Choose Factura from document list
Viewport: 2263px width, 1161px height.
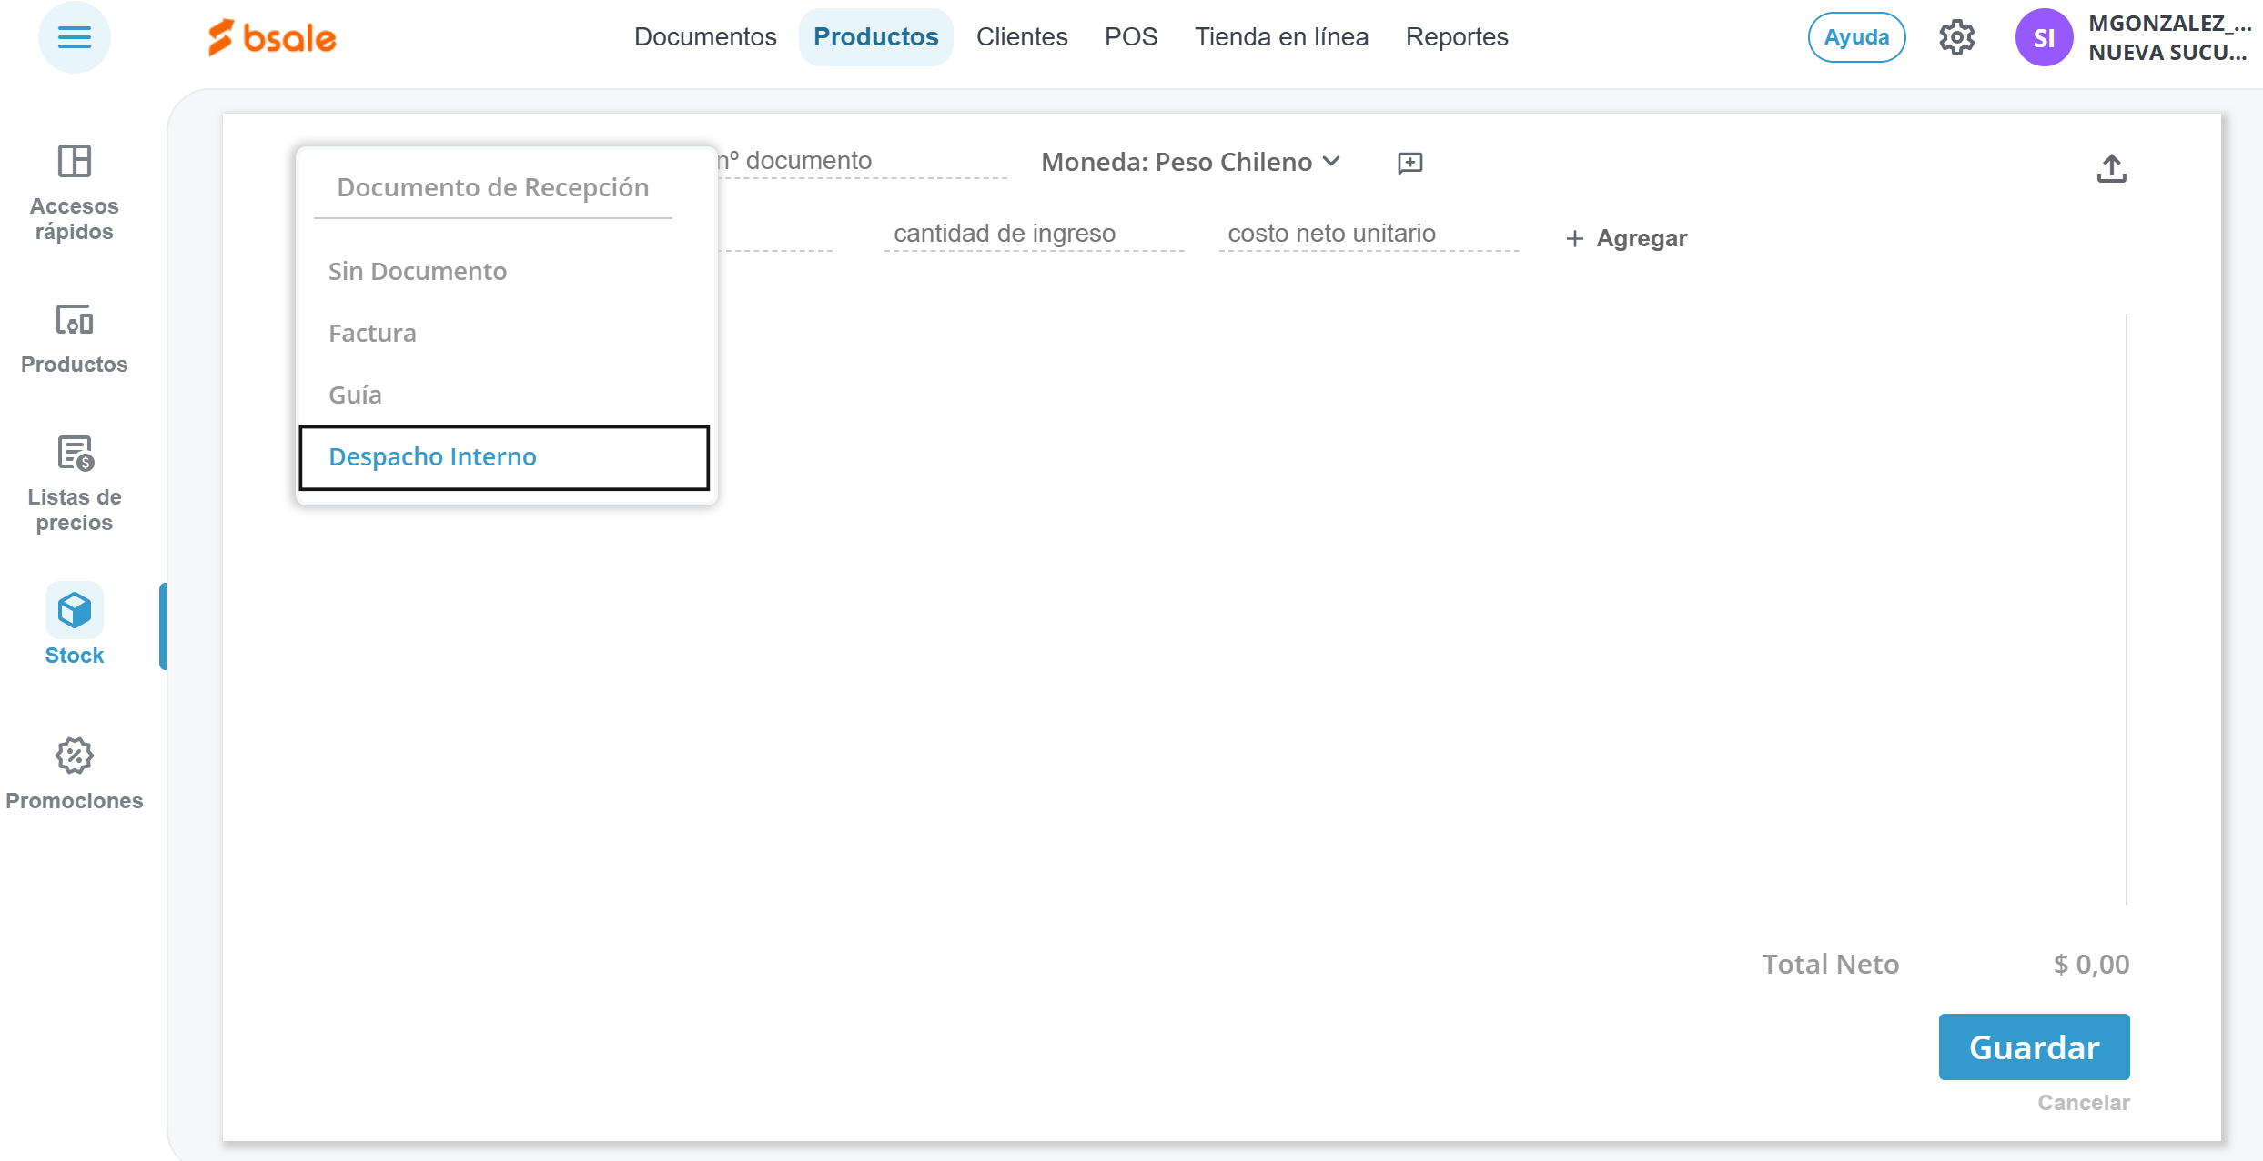[x=372, y=334]
